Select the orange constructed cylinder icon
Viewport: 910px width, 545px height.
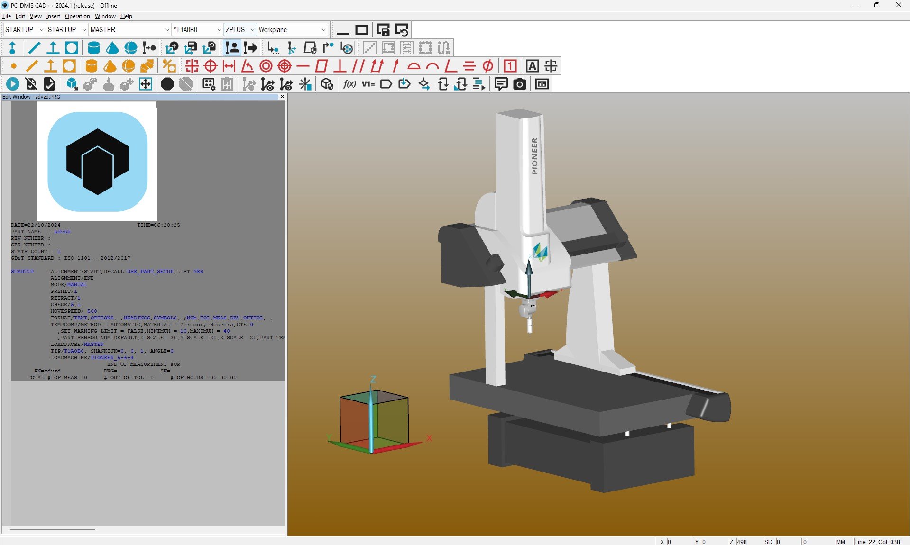[92, 66]
